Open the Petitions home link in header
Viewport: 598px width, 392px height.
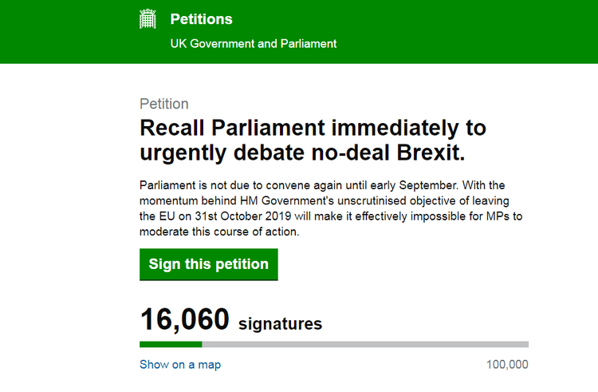point(202,19)
